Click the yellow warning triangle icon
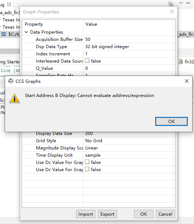The image size is (194, 224). tap(15, 98)
